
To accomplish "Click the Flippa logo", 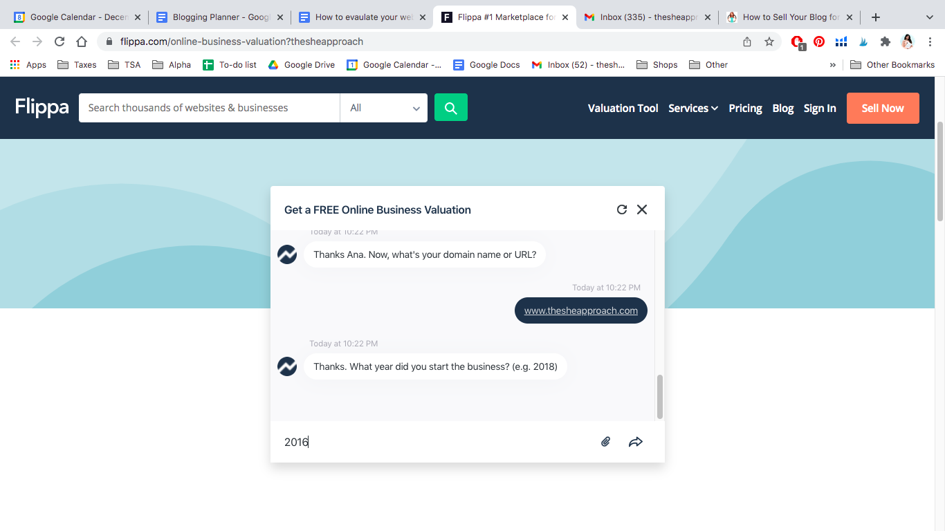I will (x=42, y=107).
